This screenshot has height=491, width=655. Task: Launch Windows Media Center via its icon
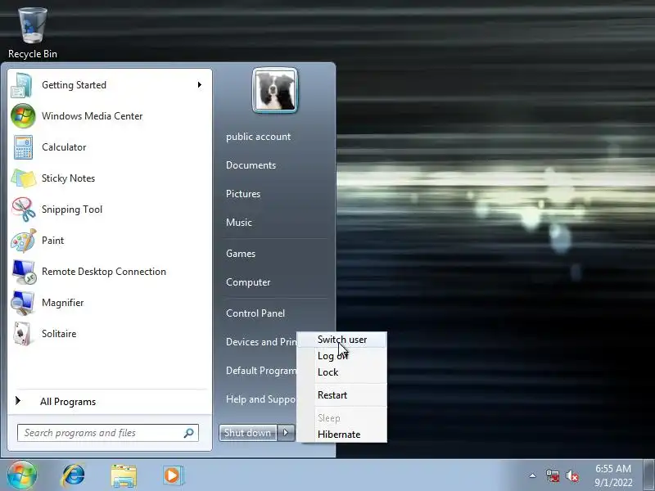point(23,116)
